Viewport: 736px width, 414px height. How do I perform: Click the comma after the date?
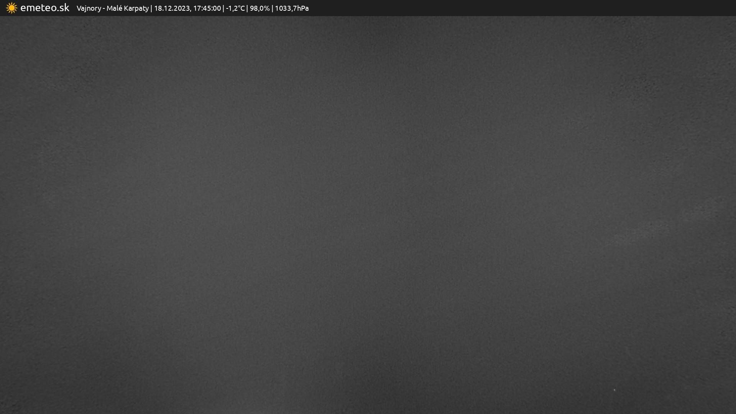click(190, 10)
